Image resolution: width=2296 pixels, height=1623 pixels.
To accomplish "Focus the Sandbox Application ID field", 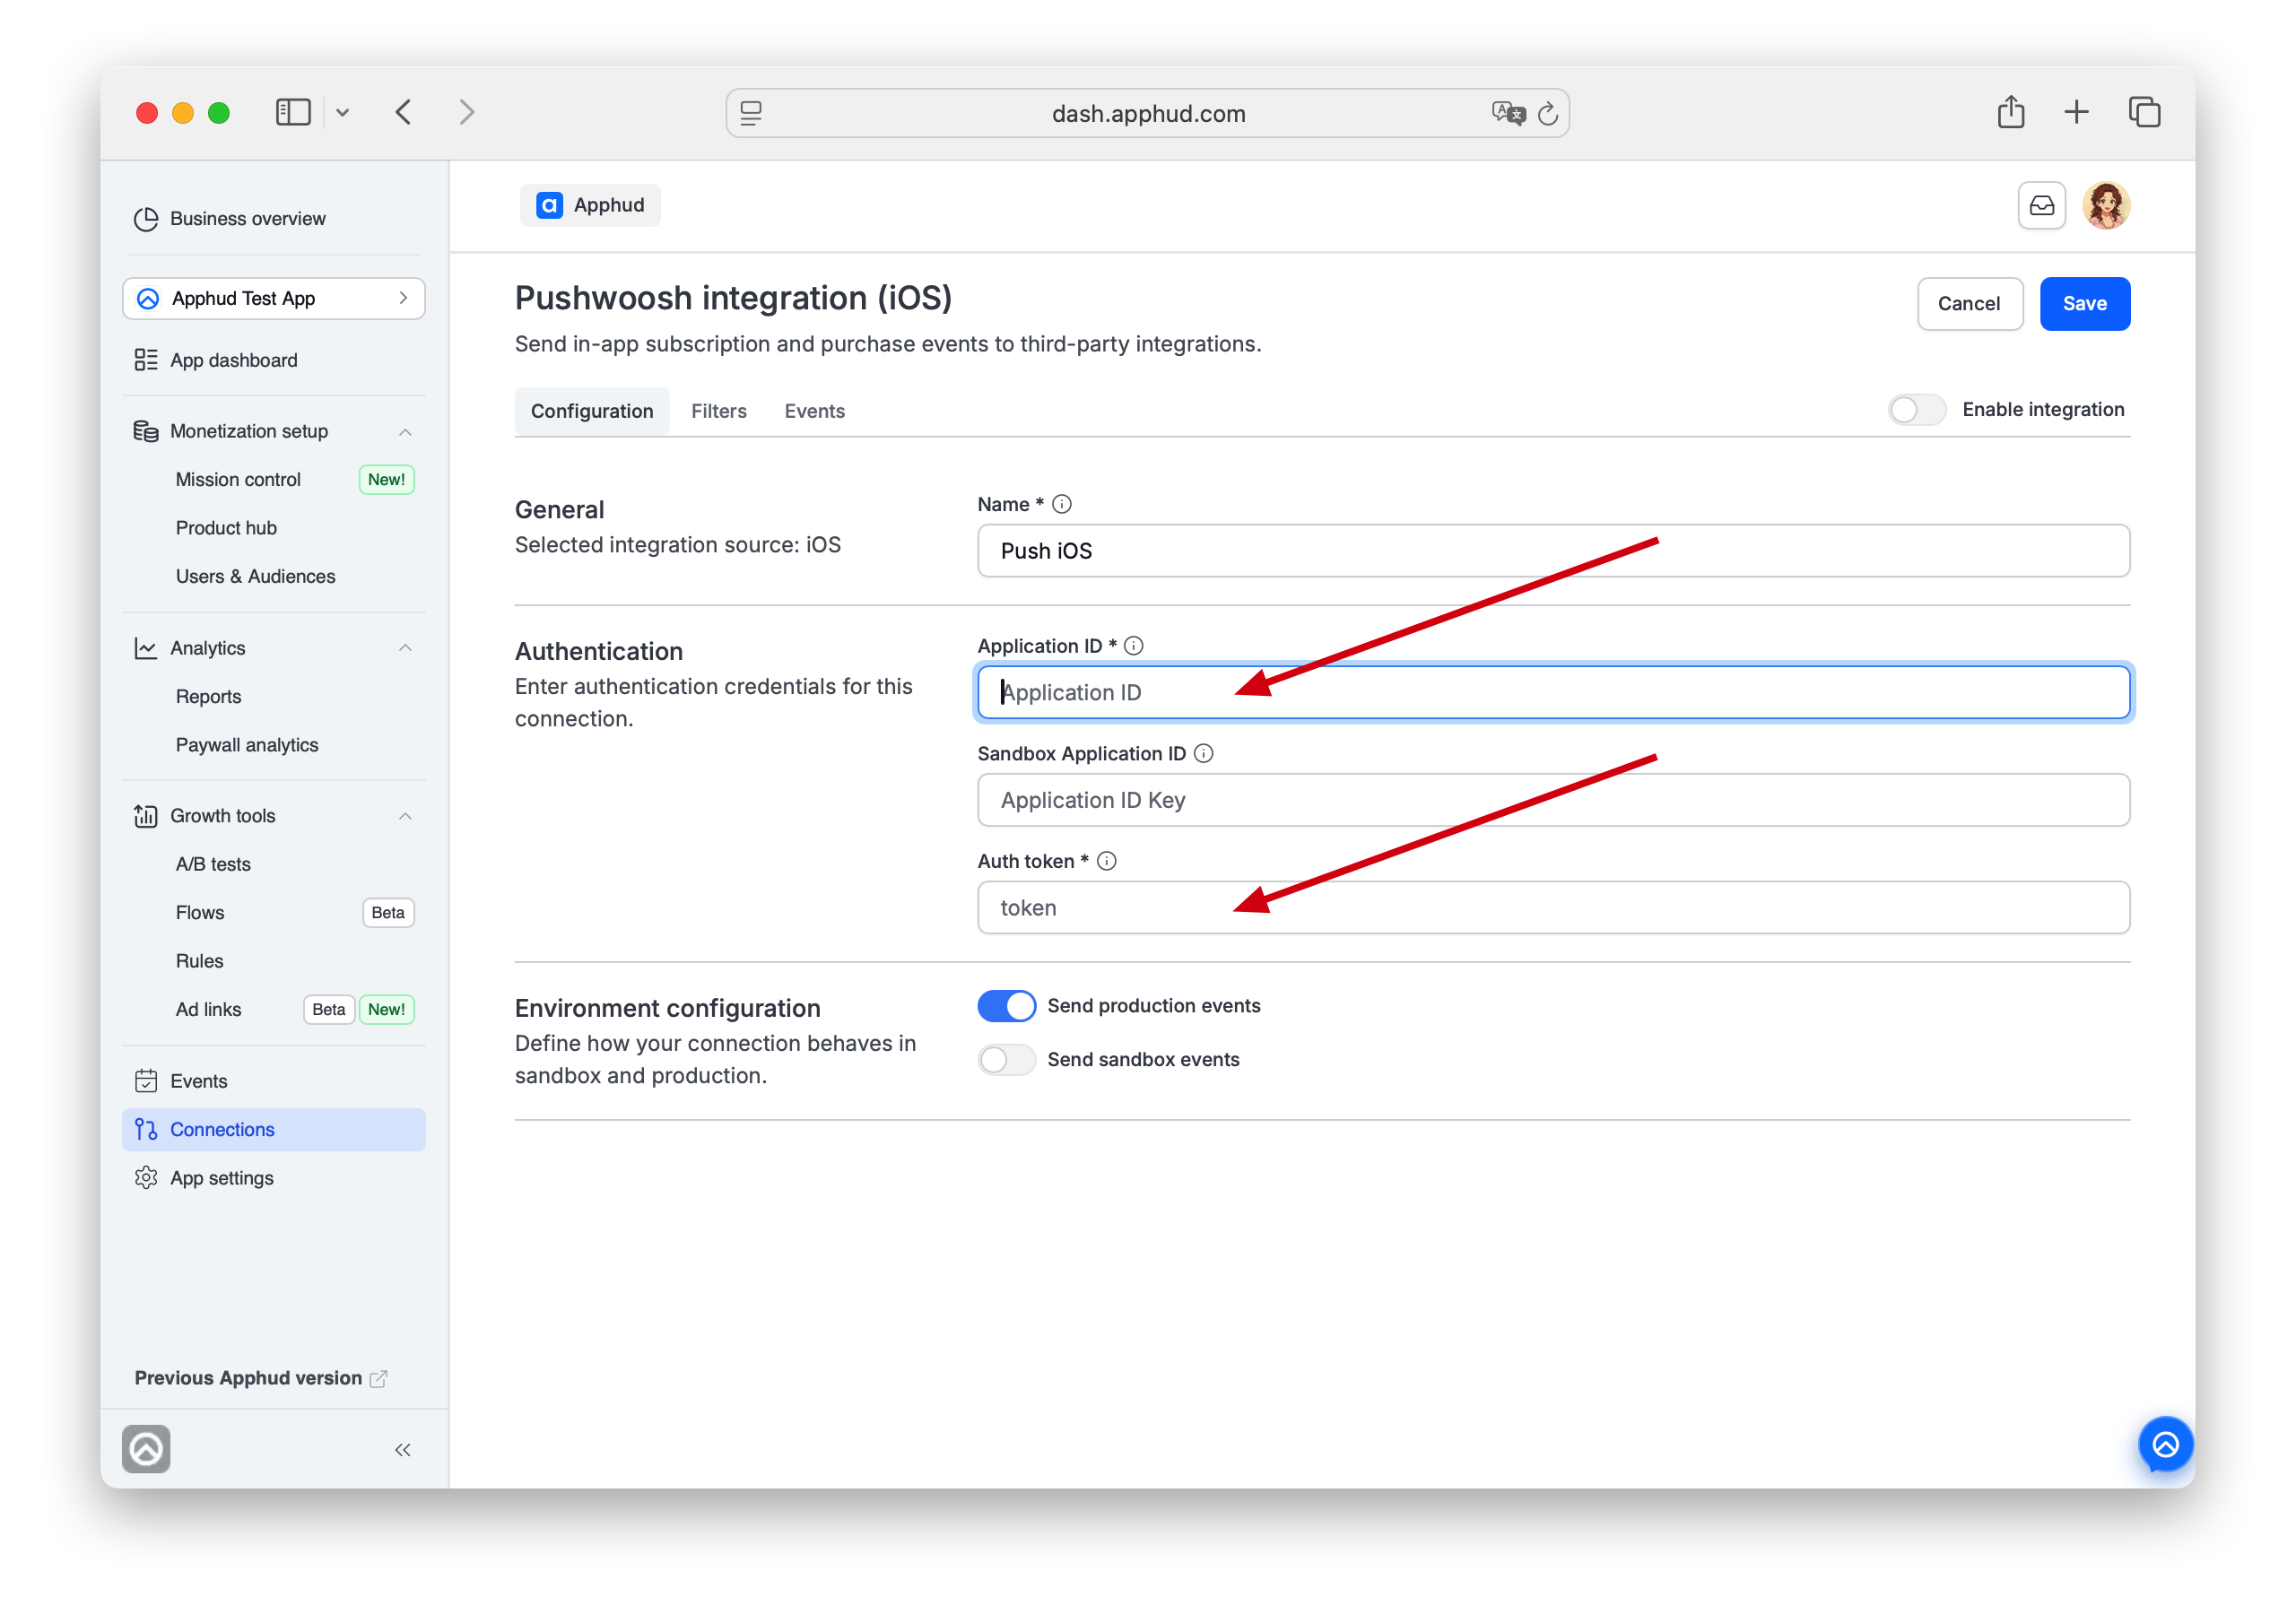I will pos(1553,800).
